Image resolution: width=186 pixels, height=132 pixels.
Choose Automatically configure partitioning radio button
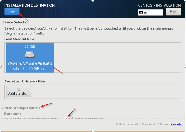pos(7,118)
